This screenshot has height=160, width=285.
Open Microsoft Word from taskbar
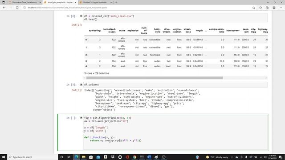(x=149, y=157)
